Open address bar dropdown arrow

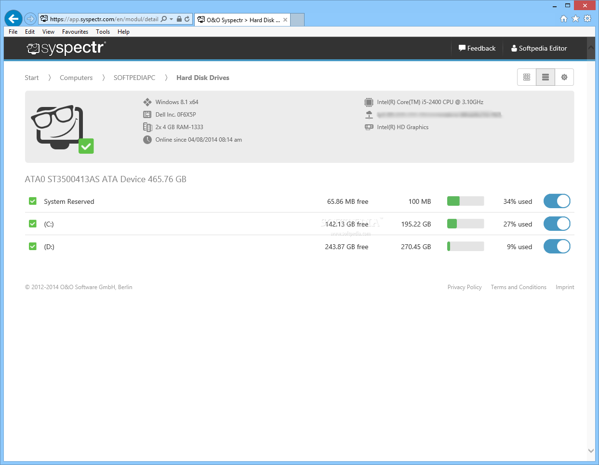point(171,19)
